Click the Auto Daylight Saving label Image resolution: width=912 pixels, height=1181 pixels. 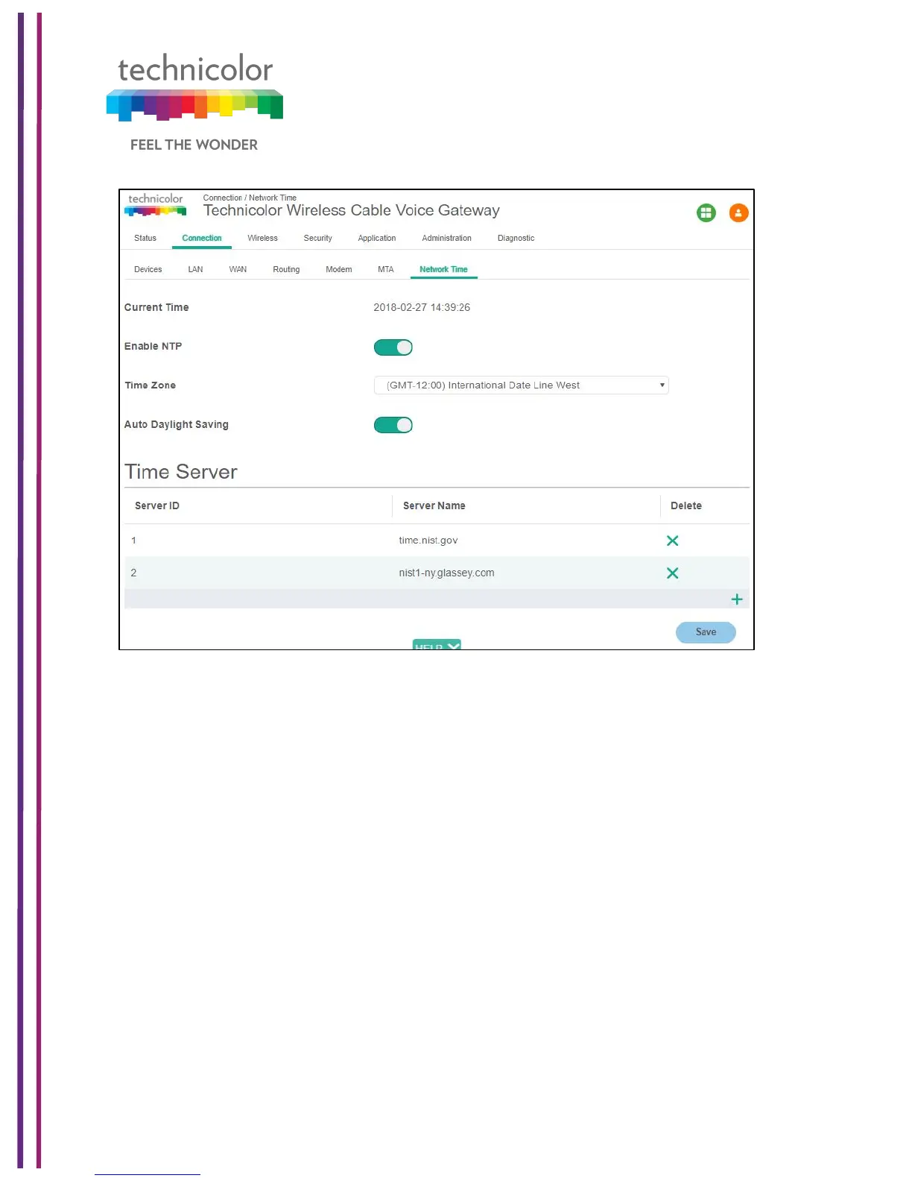tap(176, 424)
